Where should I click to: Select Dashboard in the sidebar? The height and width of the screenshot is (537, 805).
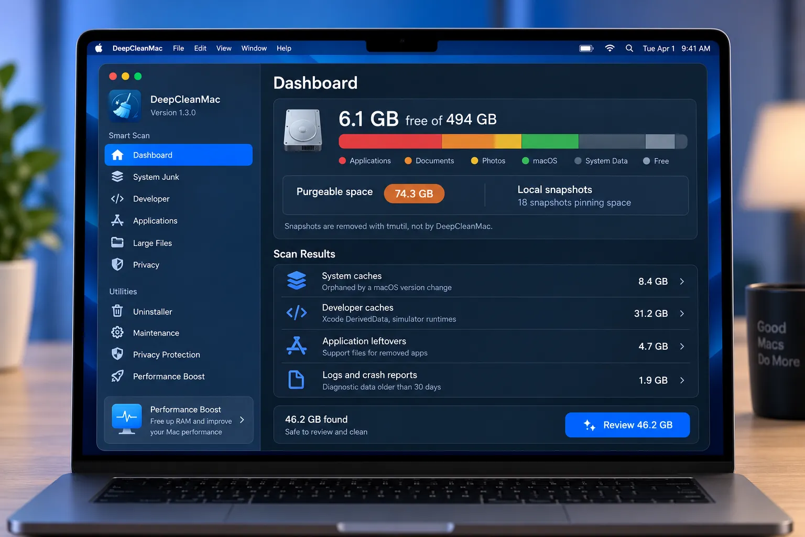tap(179, 155)
